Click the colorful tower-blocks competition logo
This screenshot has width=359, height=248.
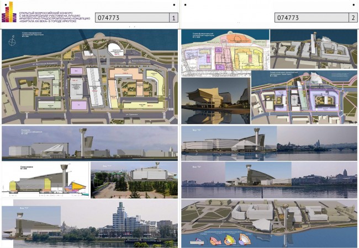pyautogui.click(x=9, y=12)
